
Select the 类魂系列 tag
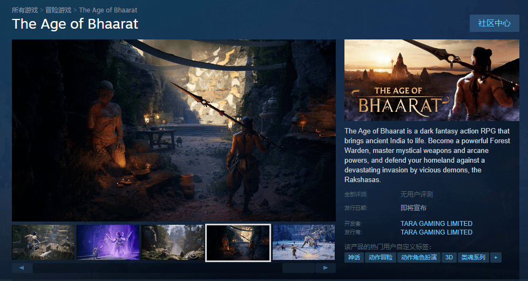tap(473, 257)
